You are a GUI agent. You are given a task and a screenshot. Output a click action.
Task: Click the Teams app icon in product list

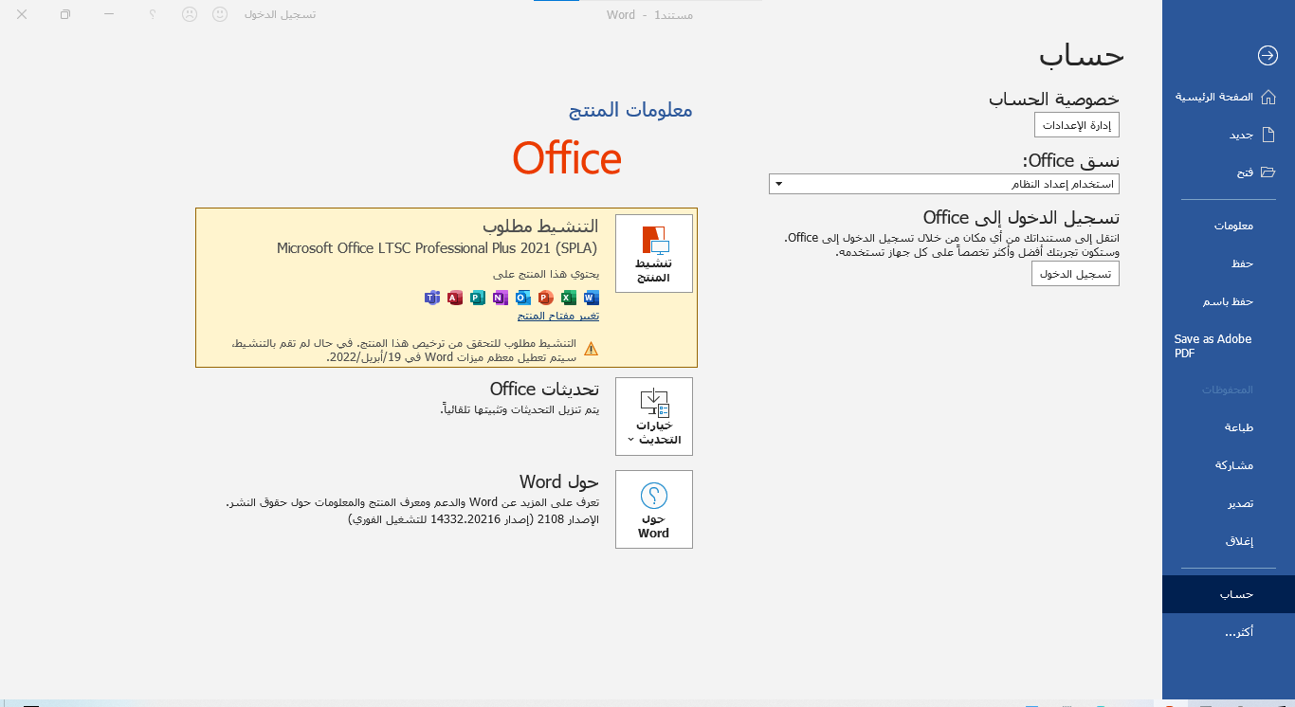432,298
